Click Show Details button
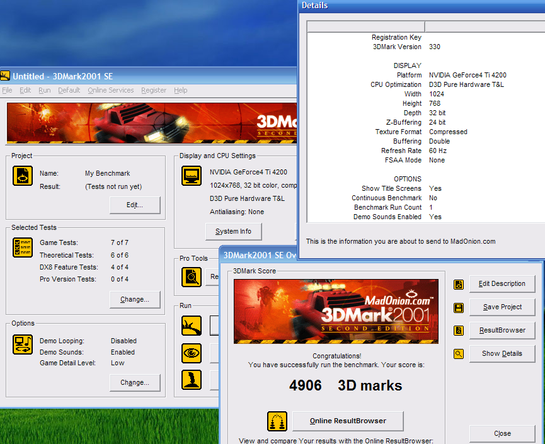This screenshot has height=444, width=545. click(x=502, y=354)
